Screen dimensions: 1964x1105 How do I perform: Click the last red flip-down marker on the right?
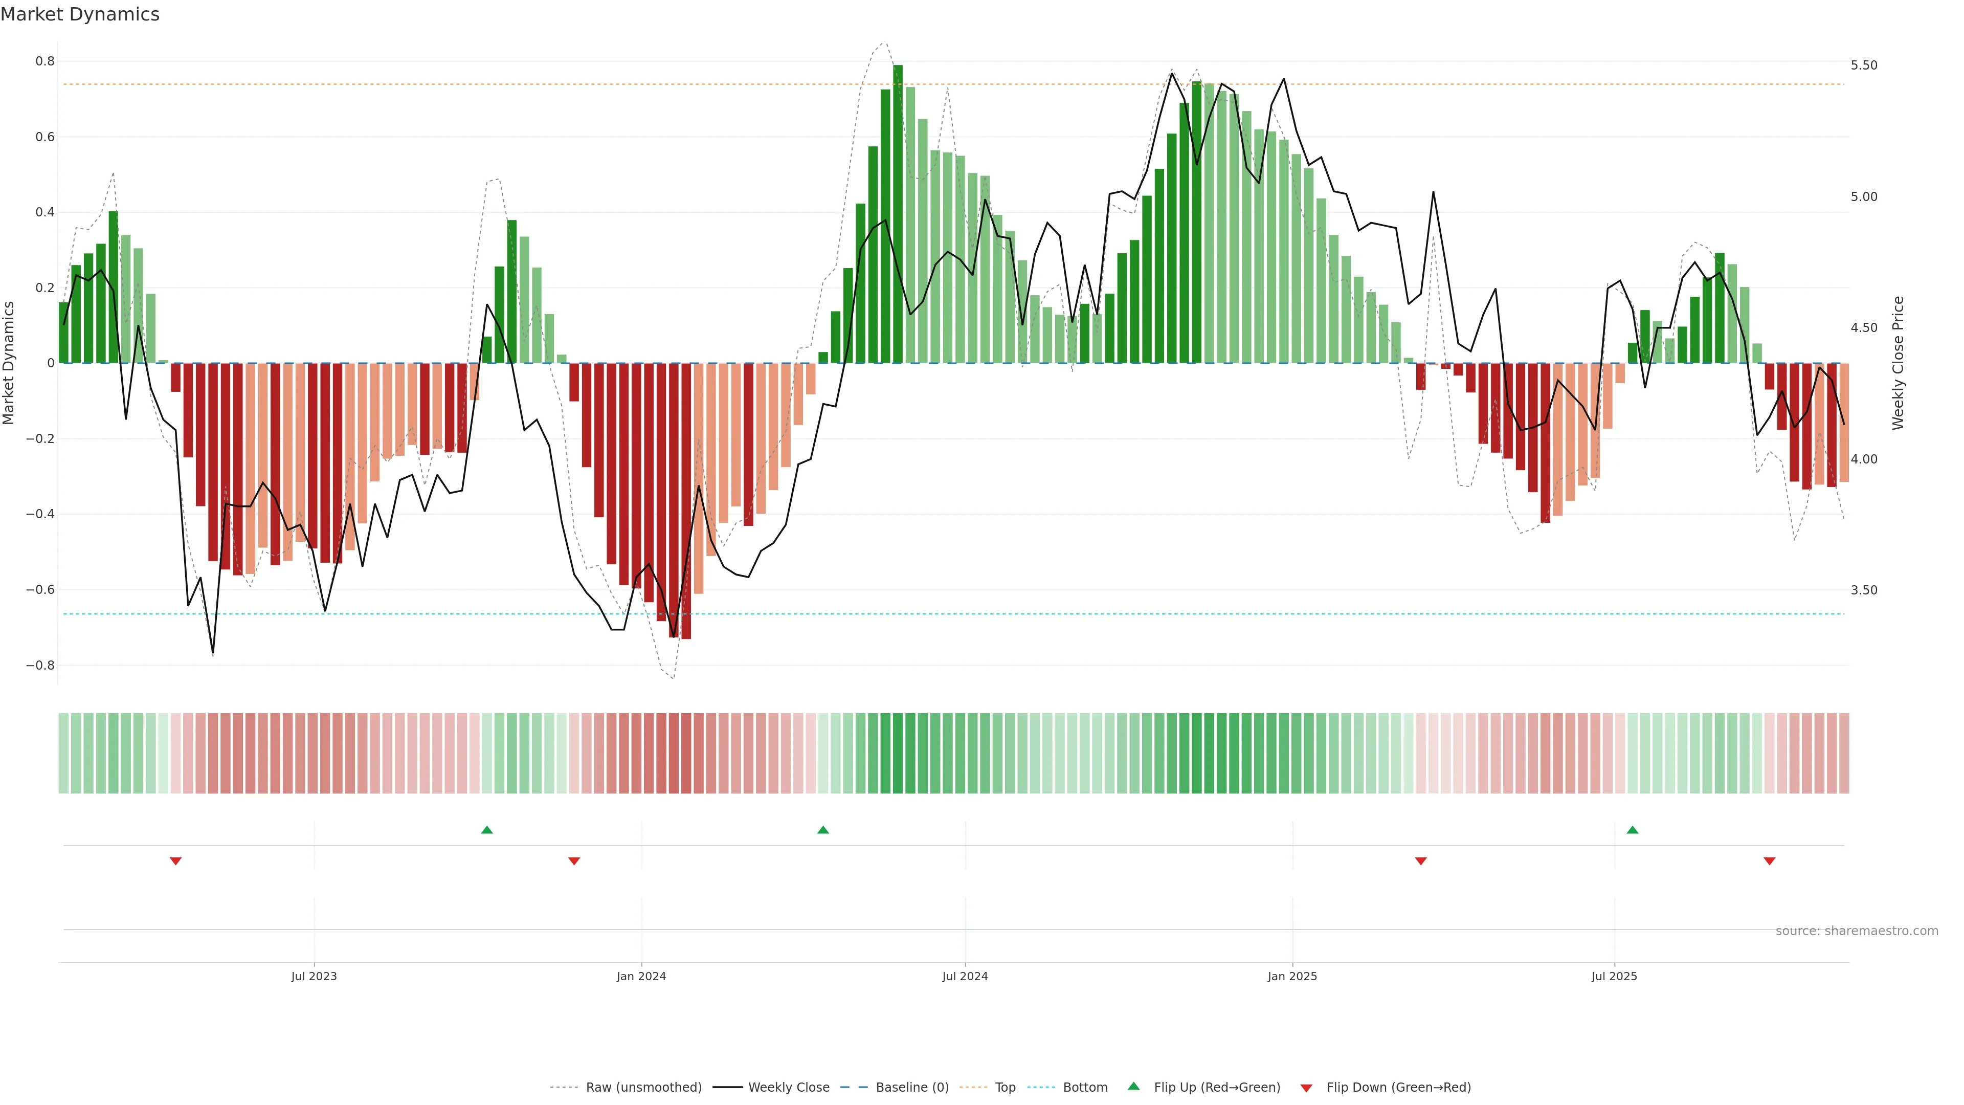[x=1770, y=861]
